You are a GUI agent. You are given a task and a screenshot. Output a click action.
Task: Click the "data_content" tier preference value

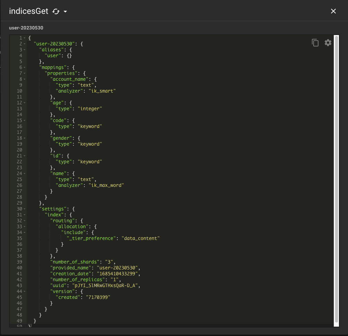coord(140,238)
